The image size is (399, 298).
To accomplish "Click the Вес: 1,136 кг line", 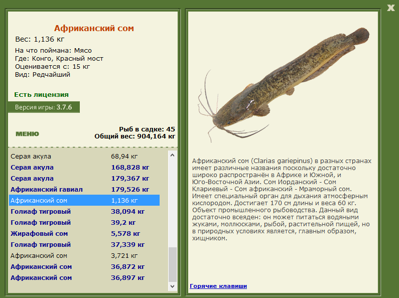I will 40,39.
